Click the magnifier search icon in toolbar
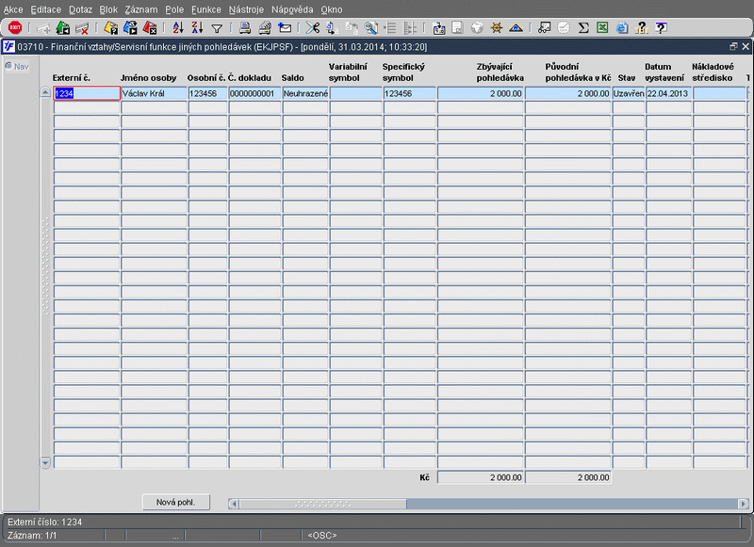Viewport: 754px width, 547px height. click(370, 28)
